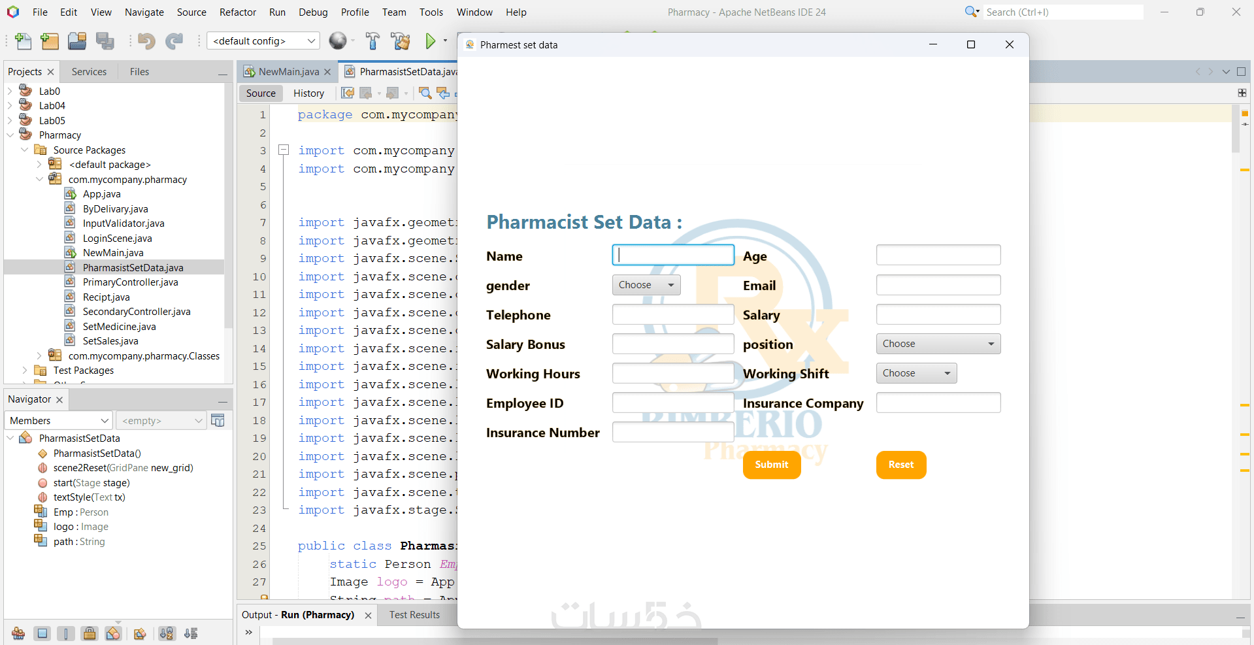Click the Find Selection magnifier in editor toolbar
This screenshot has width=1254, height=645.
click(x=425, y=93)
